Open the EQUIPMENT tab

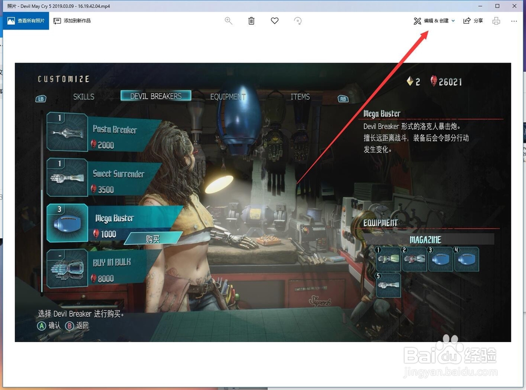point(228,97)
